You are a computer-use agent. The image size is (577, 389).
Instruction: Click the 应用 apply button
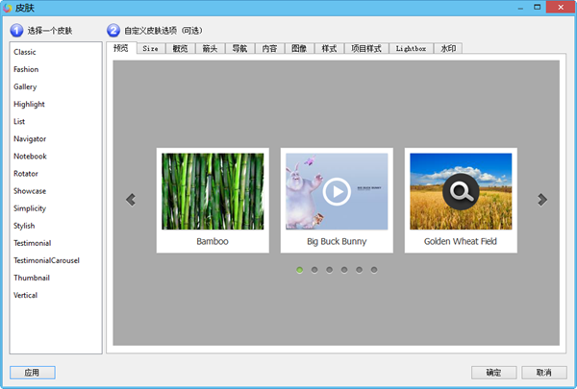pyautogui.click(x=32, y=373)
